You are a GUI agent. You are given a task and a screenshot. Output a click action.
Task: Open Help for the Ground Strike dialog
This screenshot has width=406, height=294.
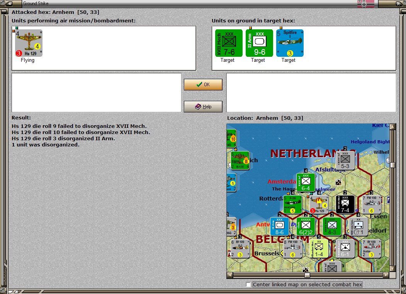pos(203,107)
